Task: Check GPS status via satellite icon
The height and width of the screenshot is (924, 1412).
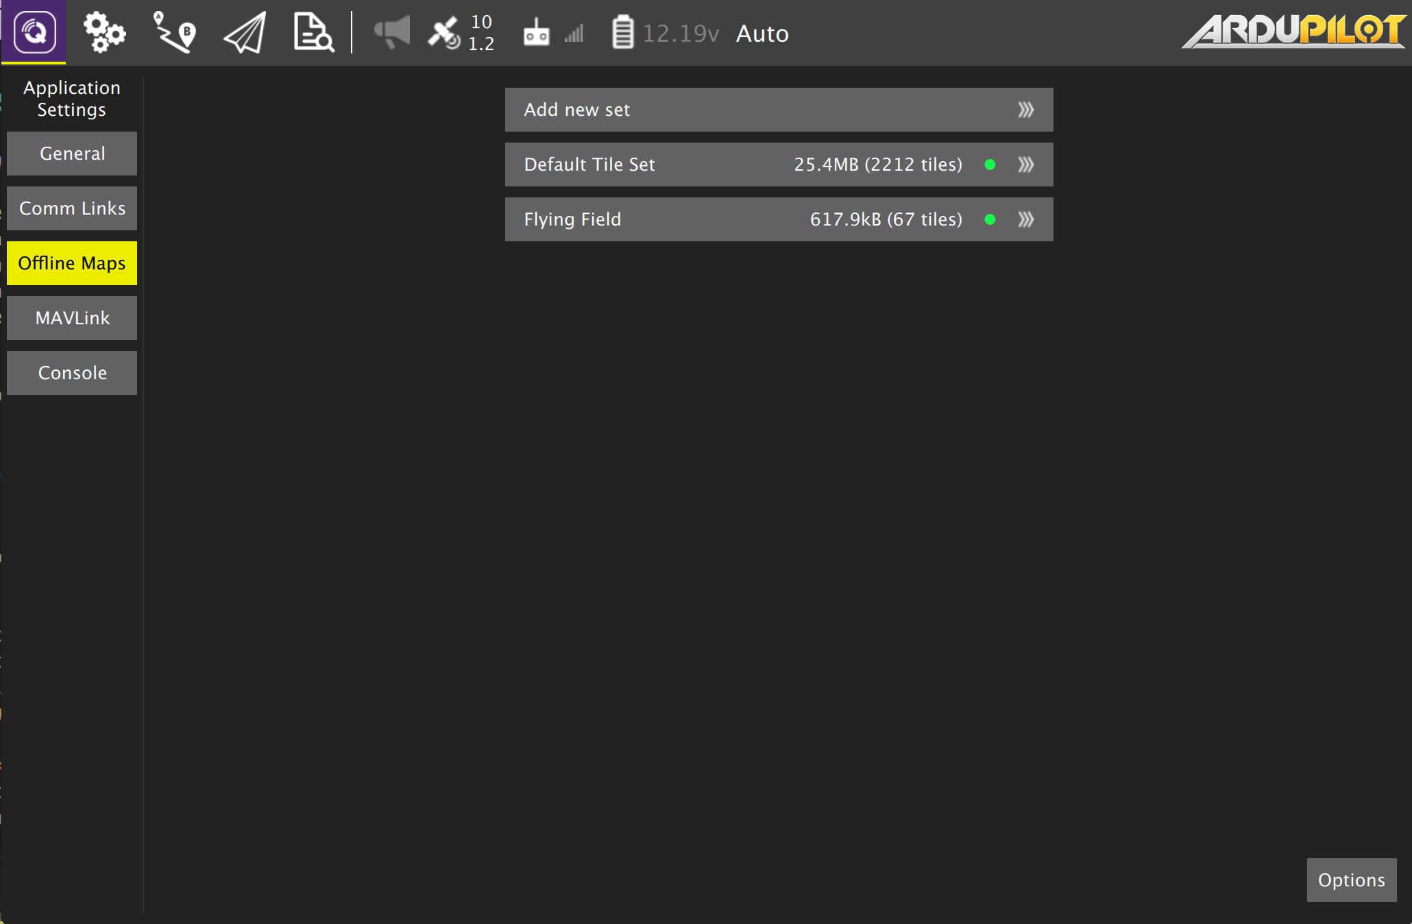Action: point(446,32)
